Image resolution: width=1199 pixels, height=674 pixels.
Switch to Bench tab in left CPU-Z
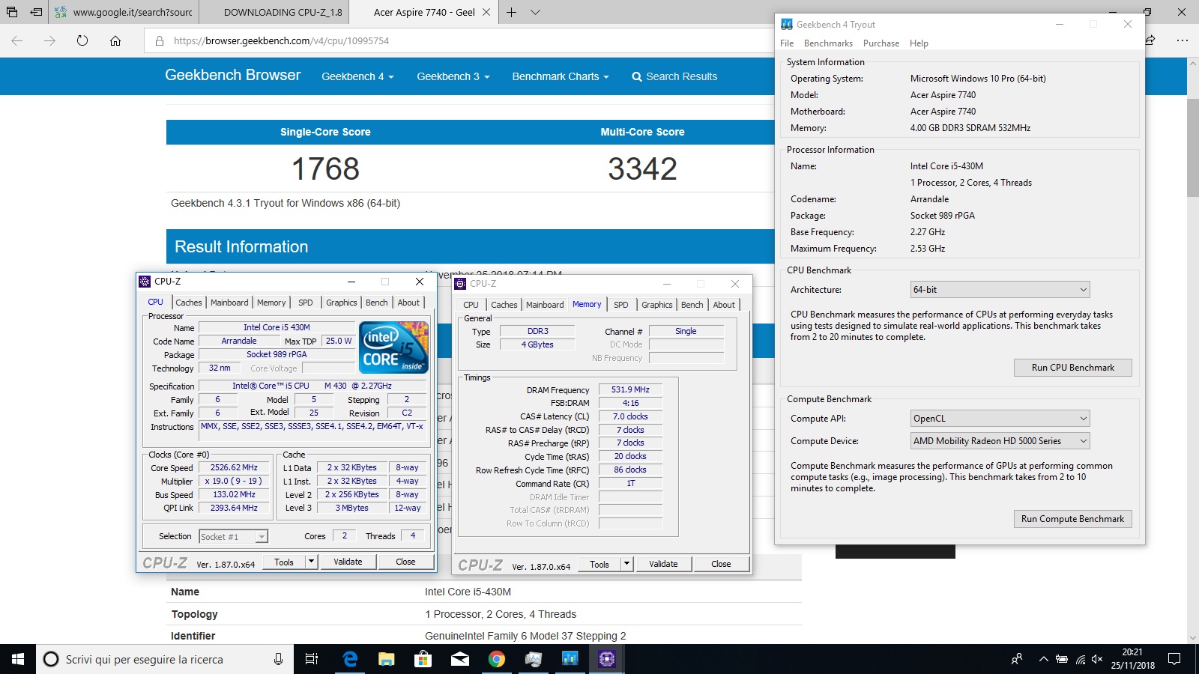tap(377, 303)
